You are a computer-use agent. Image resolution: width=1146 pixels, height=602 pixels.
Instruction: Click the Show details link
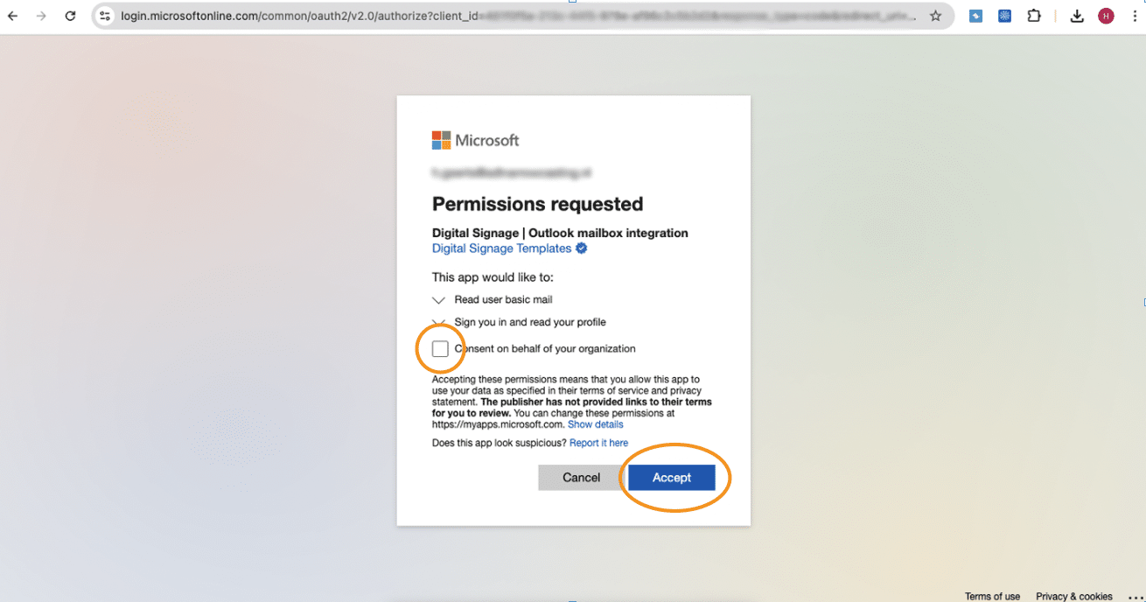click(596, 424)
